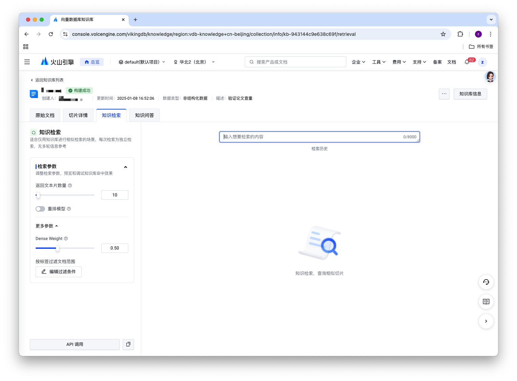Show help for return slice count
This screenshot has width=517, height=381.
[70, 186]
